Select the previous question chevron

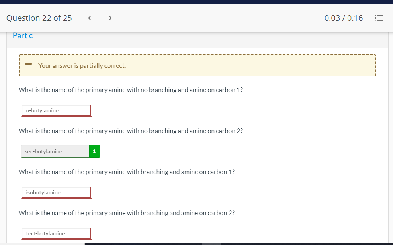pos(89,18)
